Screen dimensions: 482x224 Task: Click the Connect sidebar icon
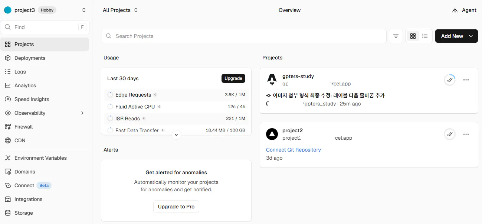pos(8,185)
